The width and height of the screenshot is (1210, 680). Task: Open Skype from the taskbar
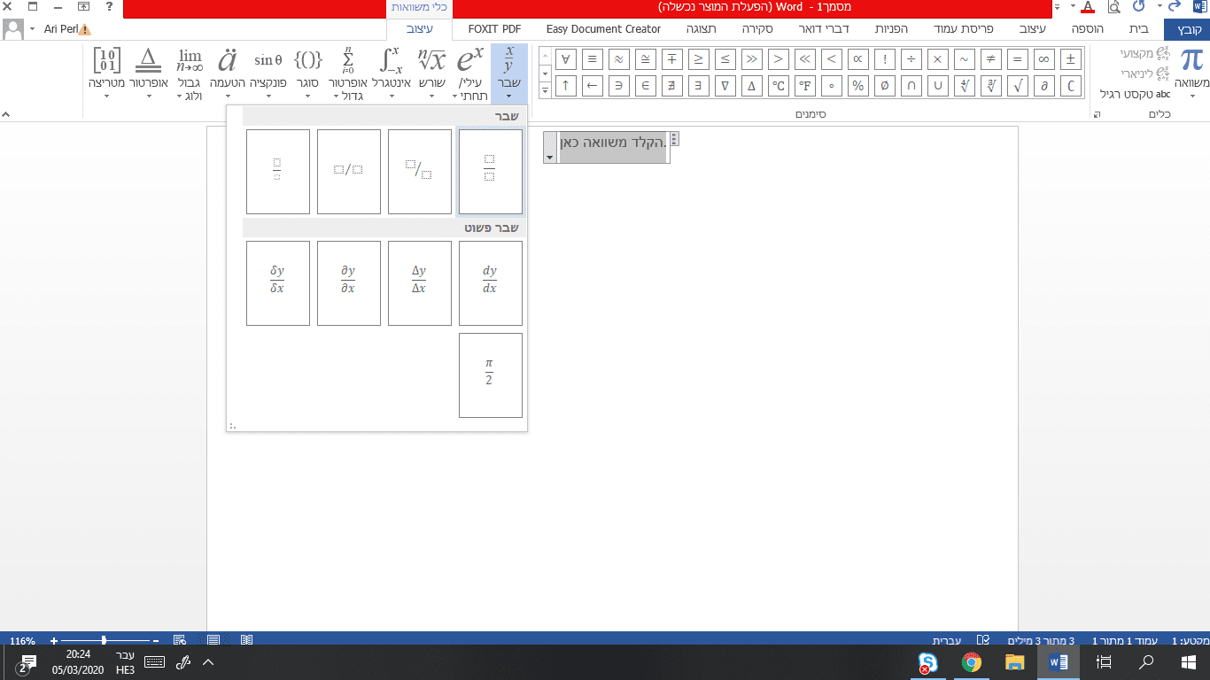[928, 662]
